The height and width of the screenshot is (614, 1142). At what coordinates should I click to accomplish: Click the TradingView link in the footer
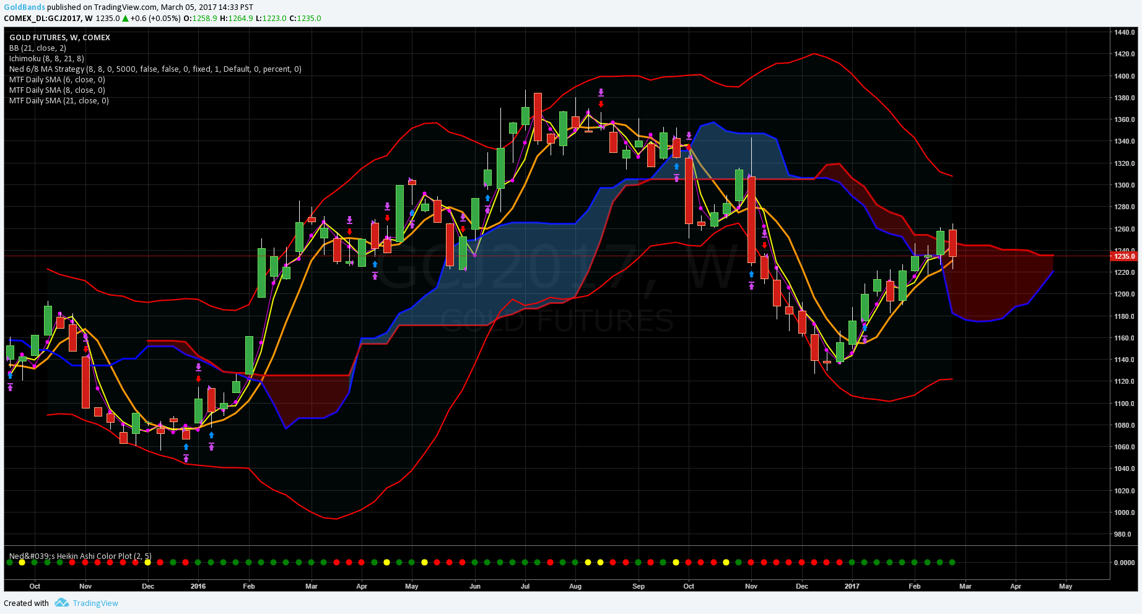[x=95, y=603]
